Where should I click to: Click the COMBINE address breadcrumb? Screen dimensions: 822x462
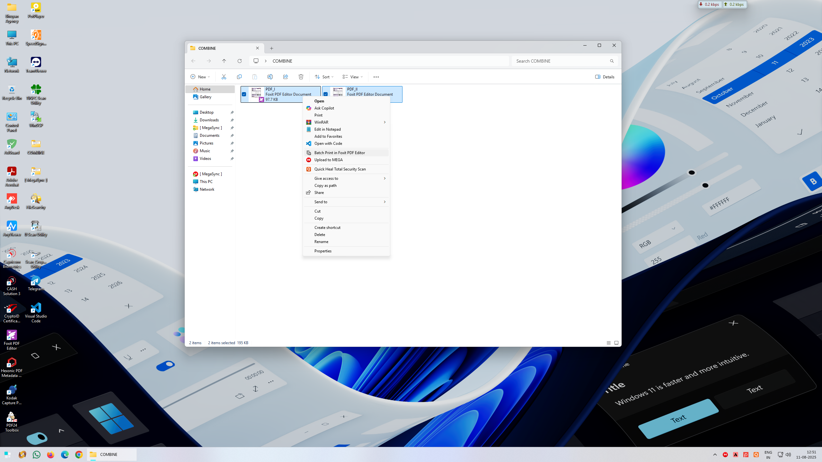282,61
